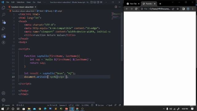This screenshot has width=197, height=111.
Task: Click the browser Back arrow
Action: [127, 9]
